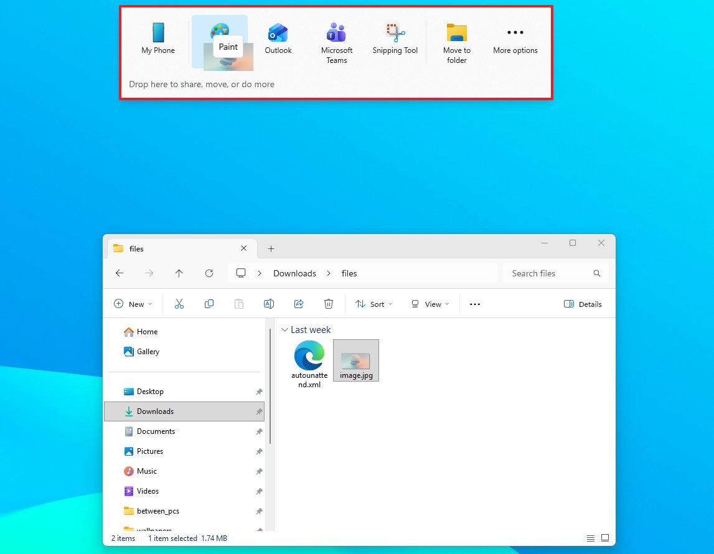Select My Phone in the share bar
Image resolution: width=714 pixels, height=554 pixels.
click(157, 37)
